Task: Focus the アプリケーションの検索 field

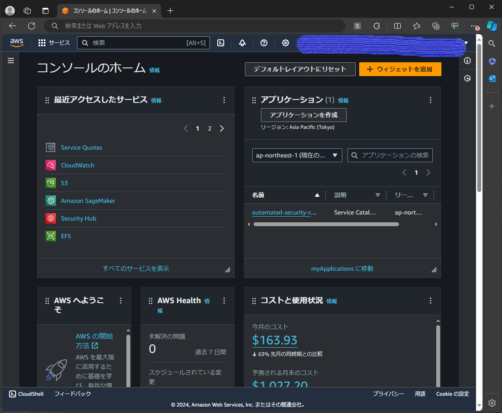Action: coord(390,155)
